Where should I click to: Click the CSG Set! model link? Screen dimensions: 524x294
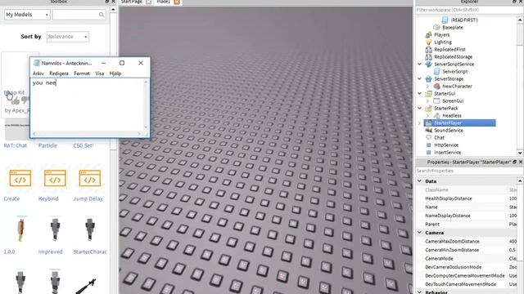[84, 145]
